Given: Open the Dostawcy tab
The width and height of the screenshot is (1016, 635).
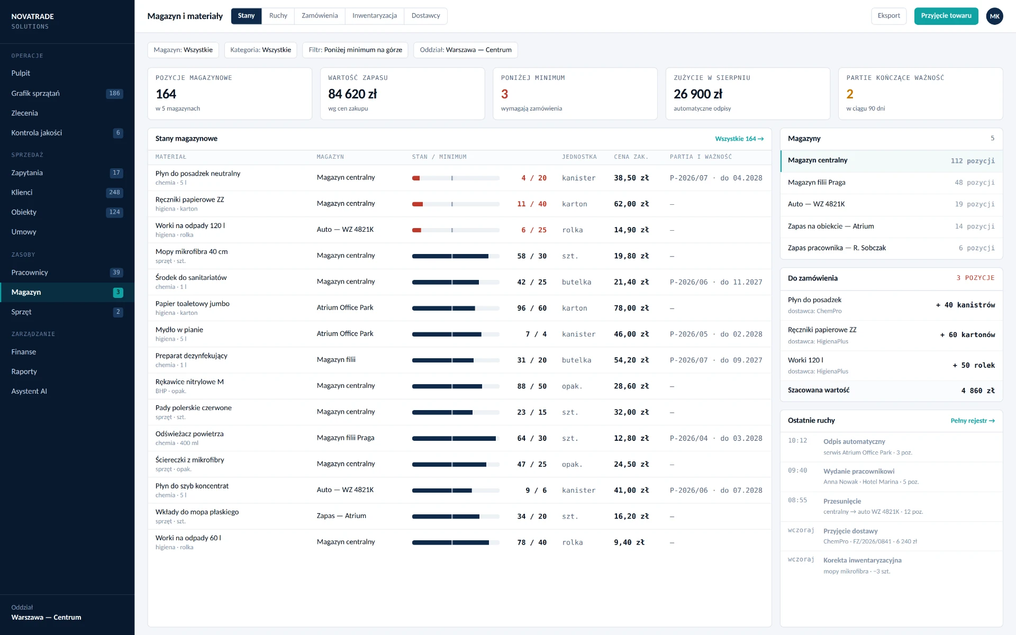Looking at the screenshot, I should click(x=425, y=16).
